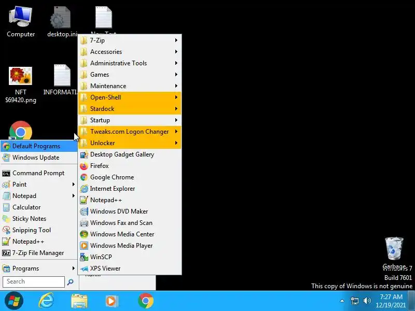Click the clock showing 7:27 AM

point(391,297)
